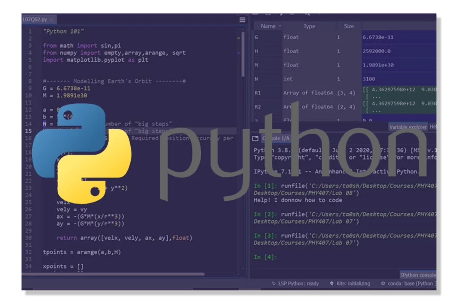Select variable R2 in the explorer

258,107
